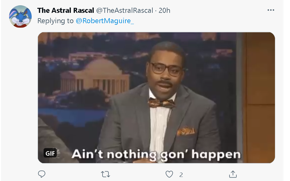Click the "Replying to" label text

55,21
